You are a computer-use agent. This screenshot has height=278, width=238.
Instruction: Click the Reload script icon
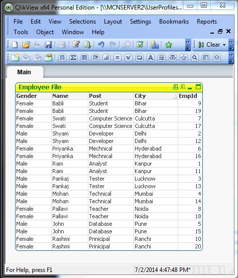87,45
